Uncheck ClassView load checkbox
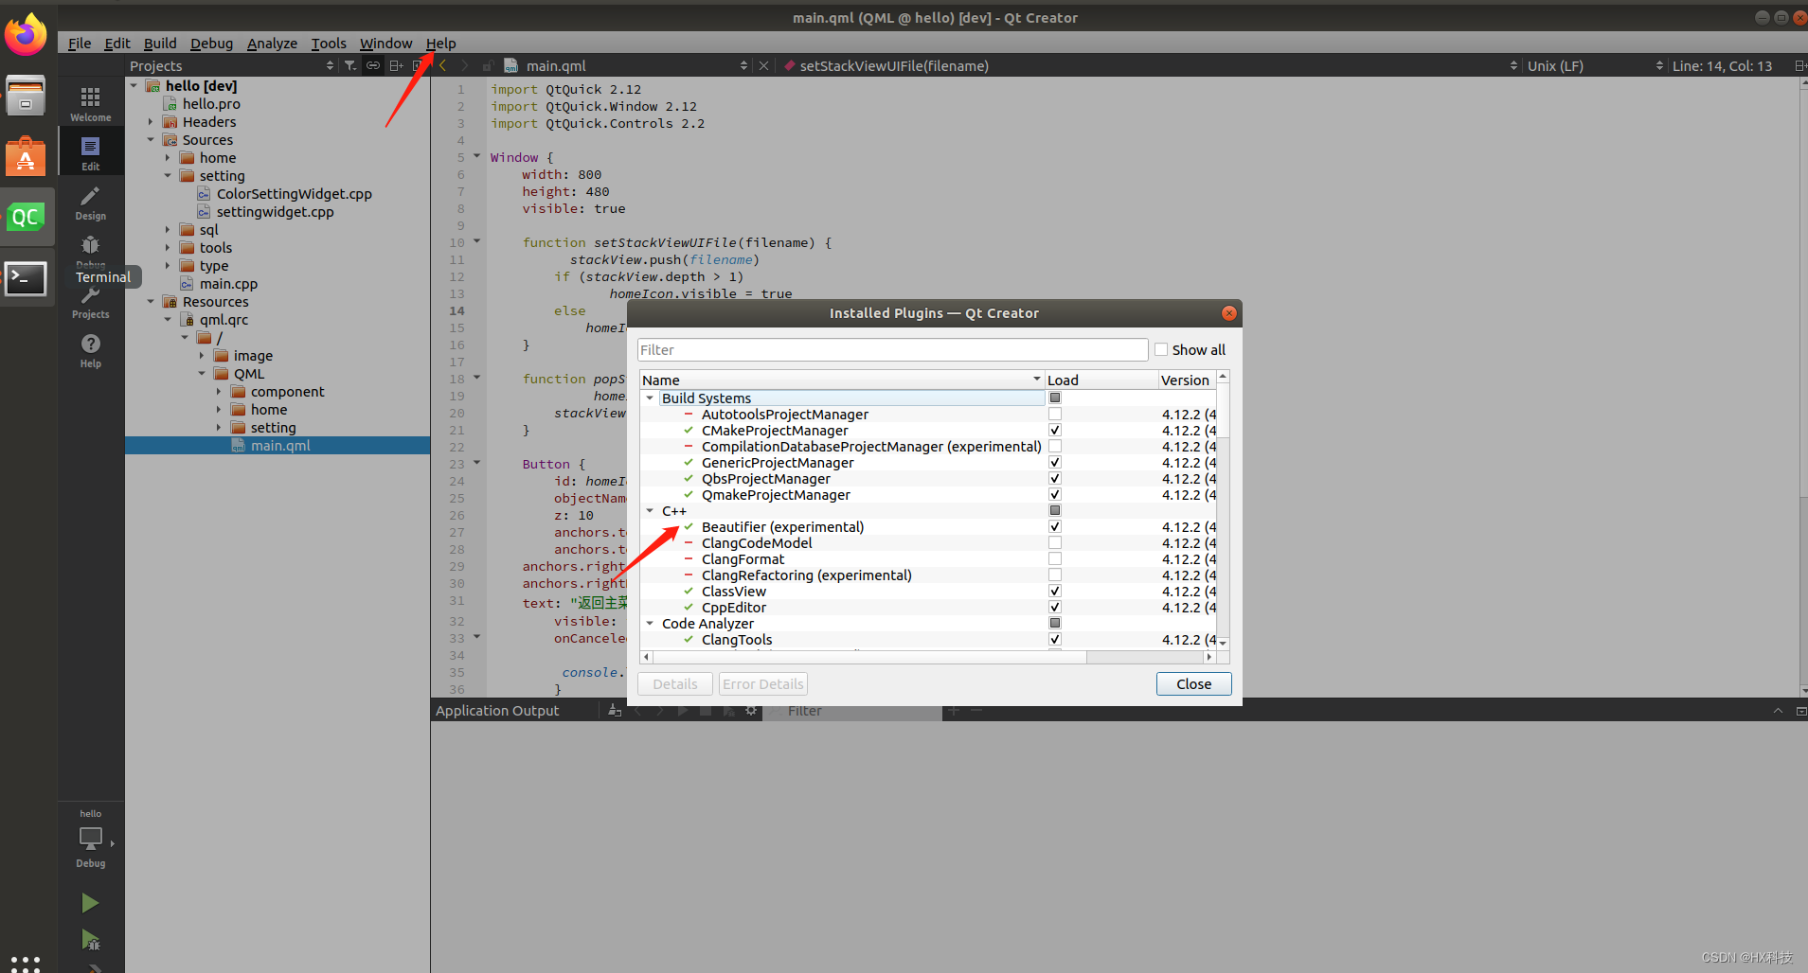This screenshot has height=973, width=1808. click(1055, 592)
